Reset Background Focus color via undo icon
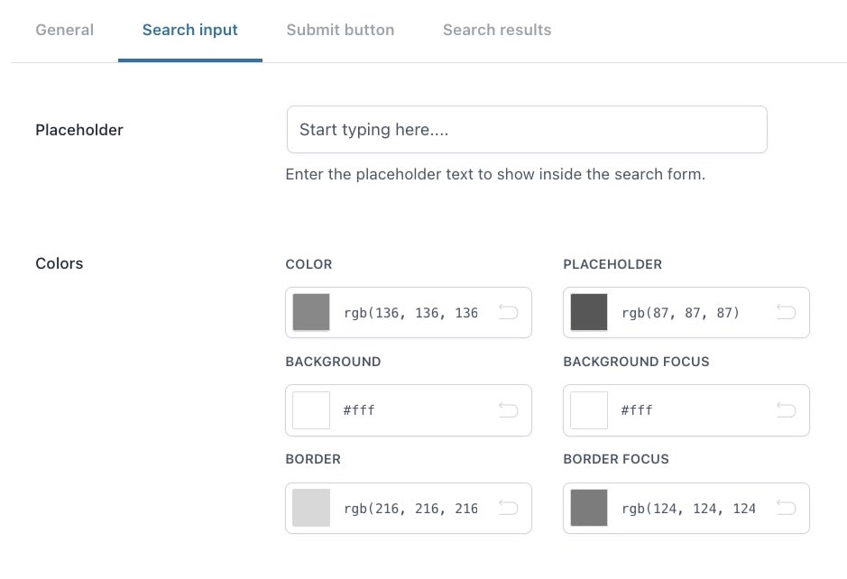The image size is (847, 579). point(786,410)
